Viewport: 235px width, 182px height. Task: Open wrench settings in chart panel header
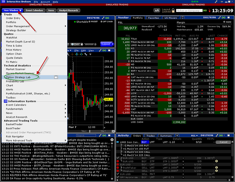tap(100, 50)
